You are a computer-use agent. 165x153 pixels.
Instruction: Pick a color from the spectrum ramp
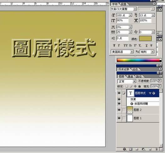[138, 60]
